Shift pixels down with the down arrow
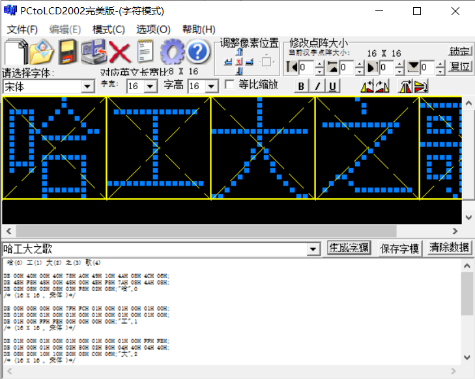475x379 pixels. coord(239,71)
